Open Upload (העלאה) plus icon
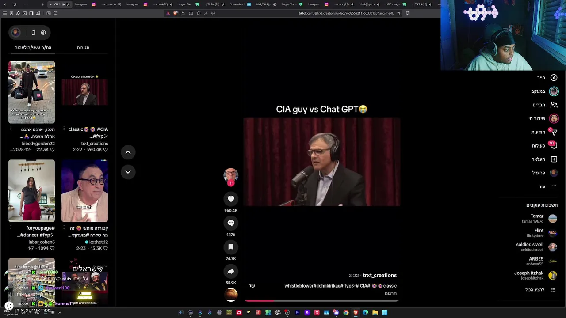Image resolution: width=566 pixels, height=318 pixels. pyautogui.click(x=554, y=159)
